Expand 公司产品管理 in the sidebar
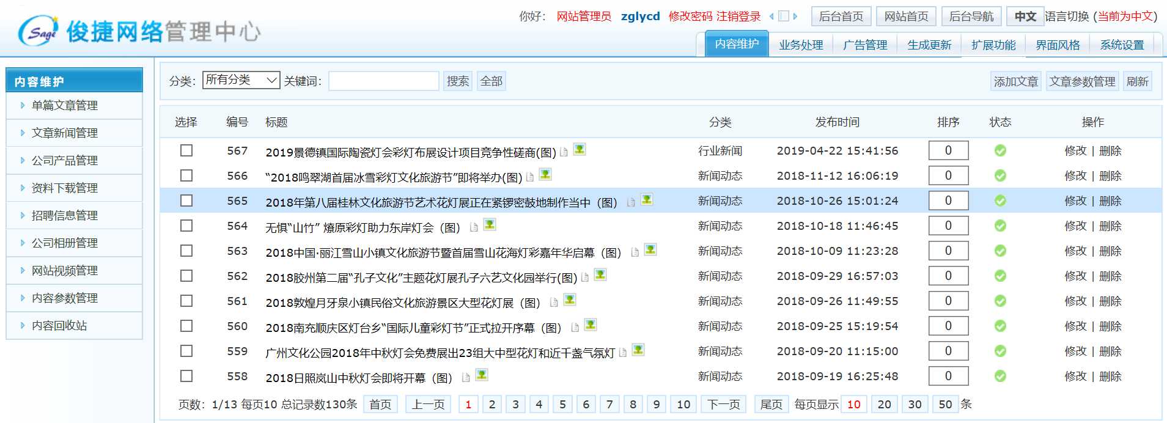 tap(65, 160)
